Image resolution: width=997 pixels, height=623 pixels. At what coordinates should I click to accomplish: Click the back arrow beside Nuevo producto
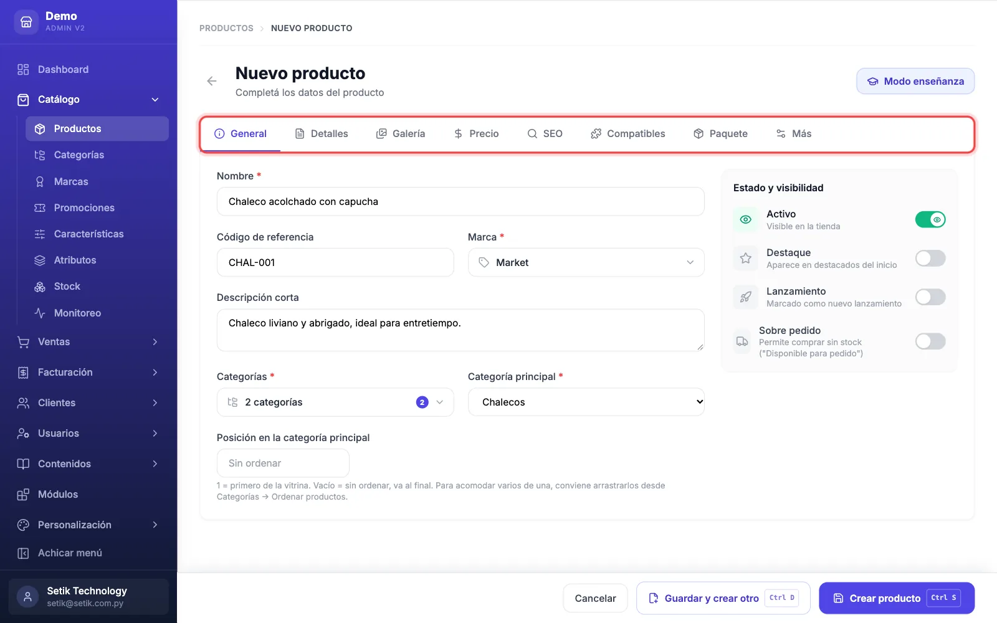212,81
